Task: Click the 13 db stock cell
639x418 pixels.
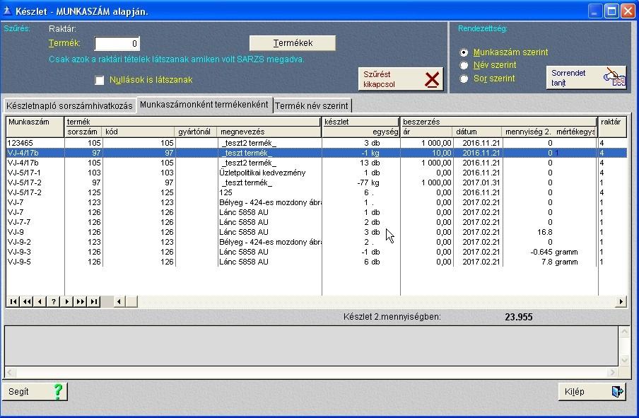Action: tap(360, 163)
